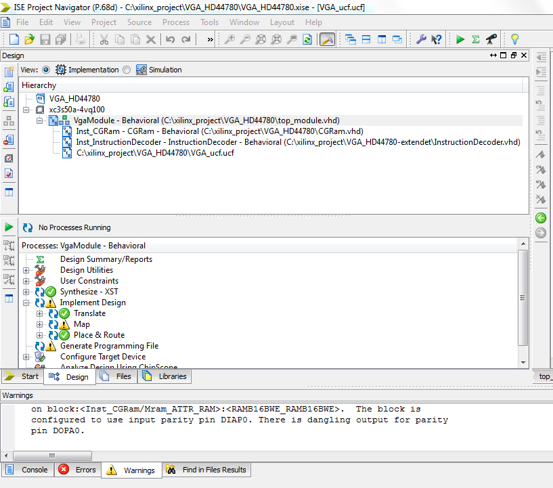Toggle the highlighted wrench panel button

coord(327,39)
